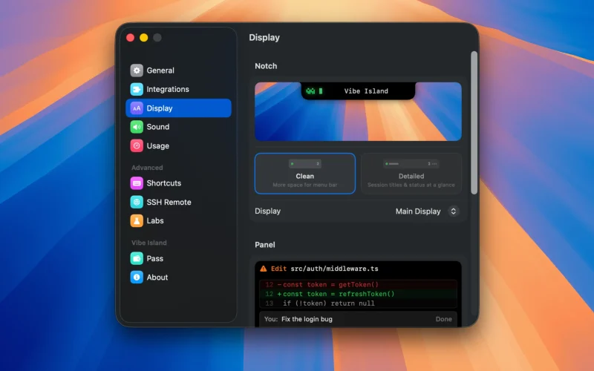Select SSH Remote in the sidebar
Image resolution: width=594 pixels, height=371 pixels.
pyautogui.click(x=178, y=202)
